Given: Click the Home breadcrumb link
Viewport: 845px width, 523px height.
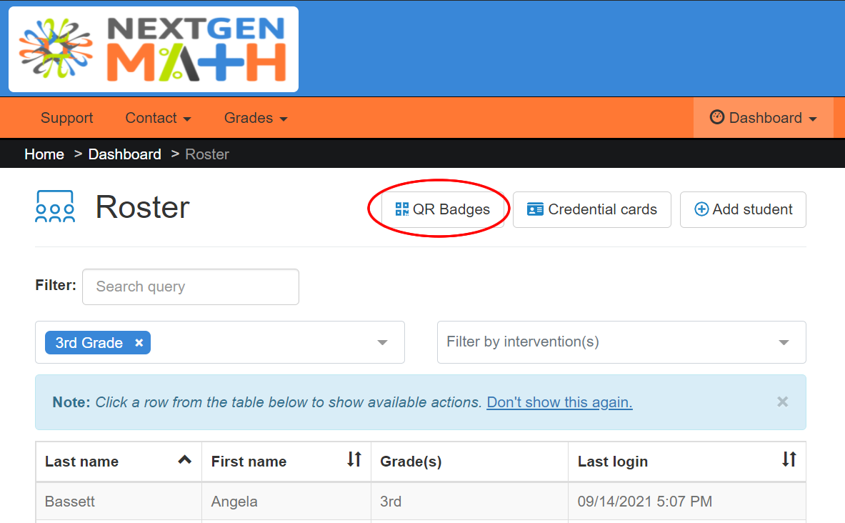Looking at the screenshot, I should tap(44, 154).
